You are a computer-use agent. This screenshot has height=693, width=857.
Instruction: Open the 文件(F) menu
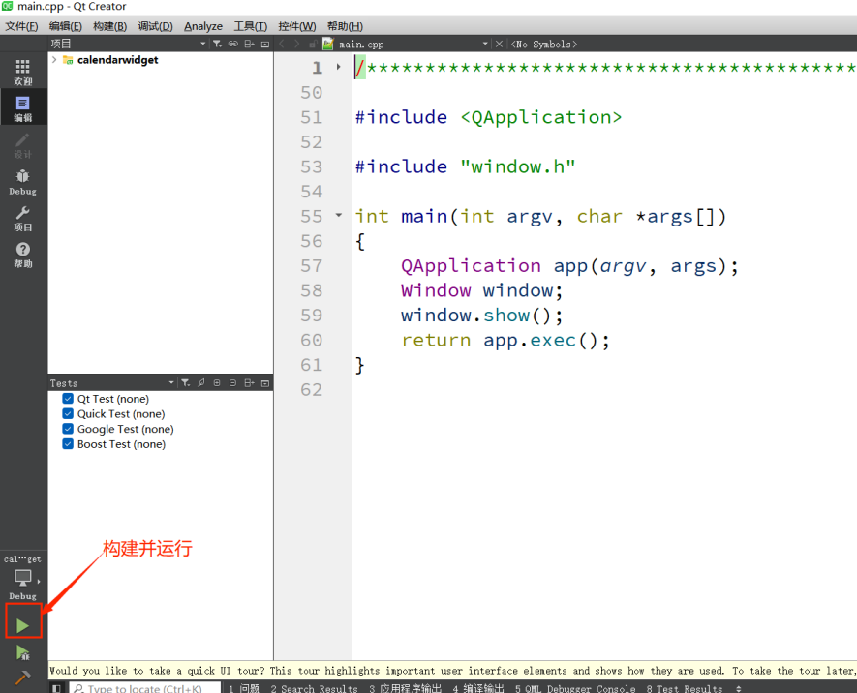(21, 26)
